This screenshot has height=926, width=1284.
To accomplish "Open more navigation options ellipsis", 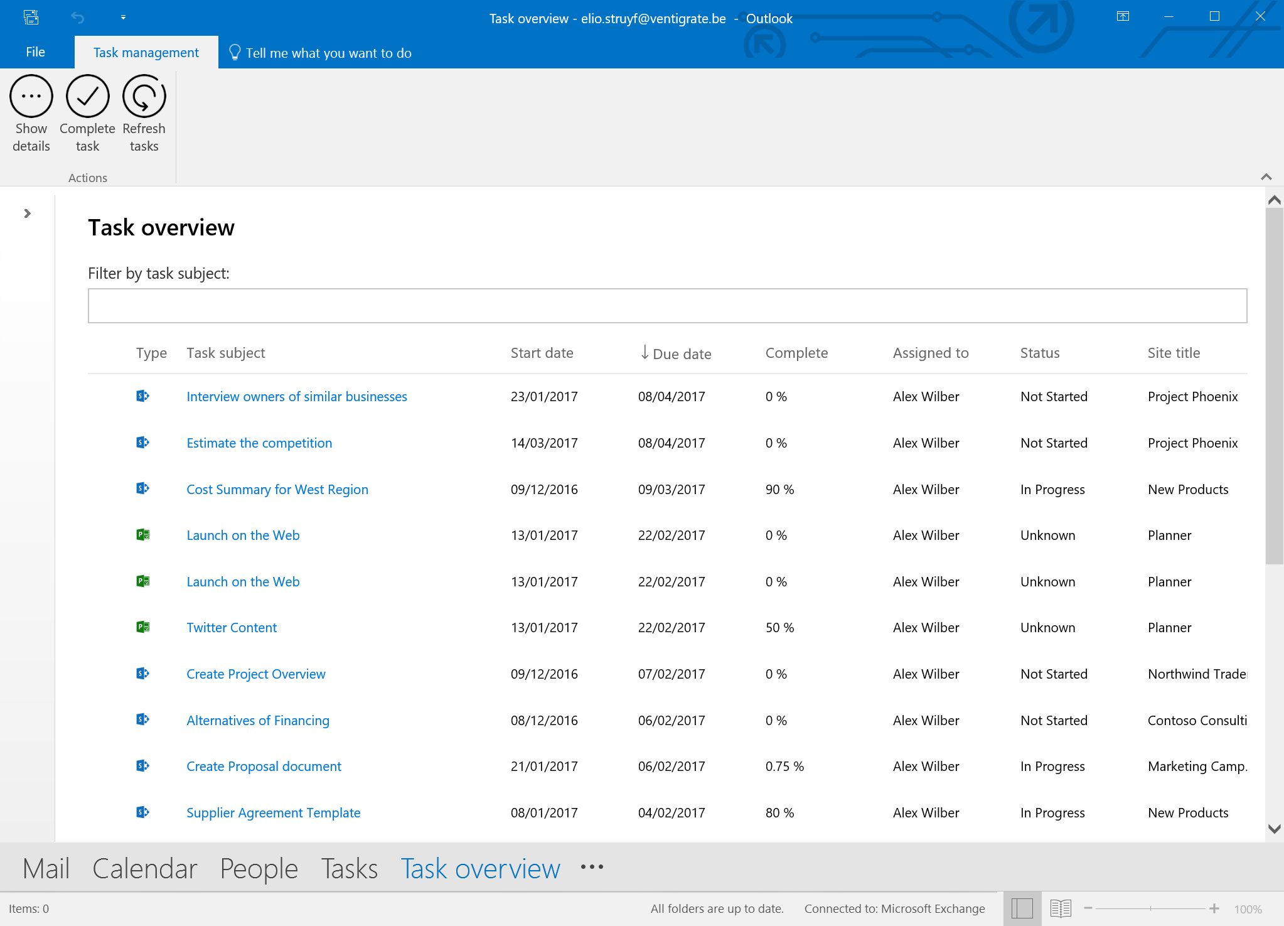I will 591,868.
